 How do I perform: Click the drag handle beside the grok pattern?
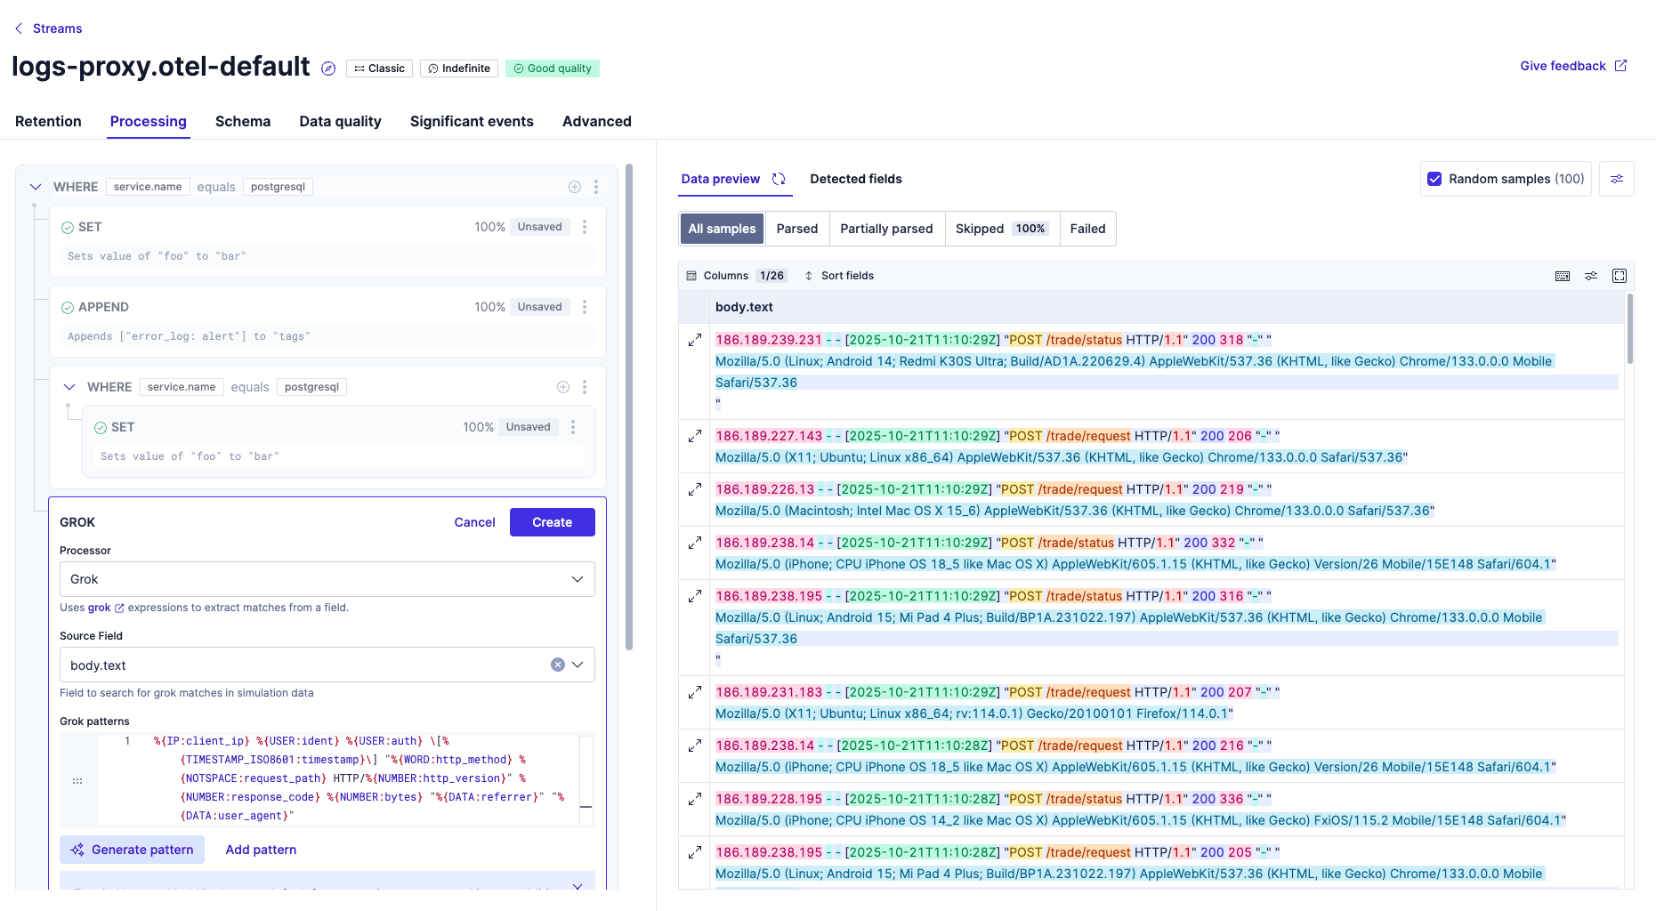[x=77, y=781]
